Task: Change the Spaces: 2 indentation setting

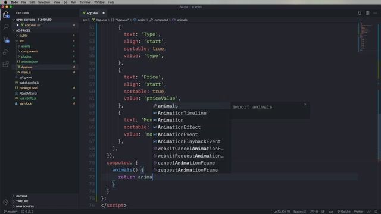Action: click(299, 212)
